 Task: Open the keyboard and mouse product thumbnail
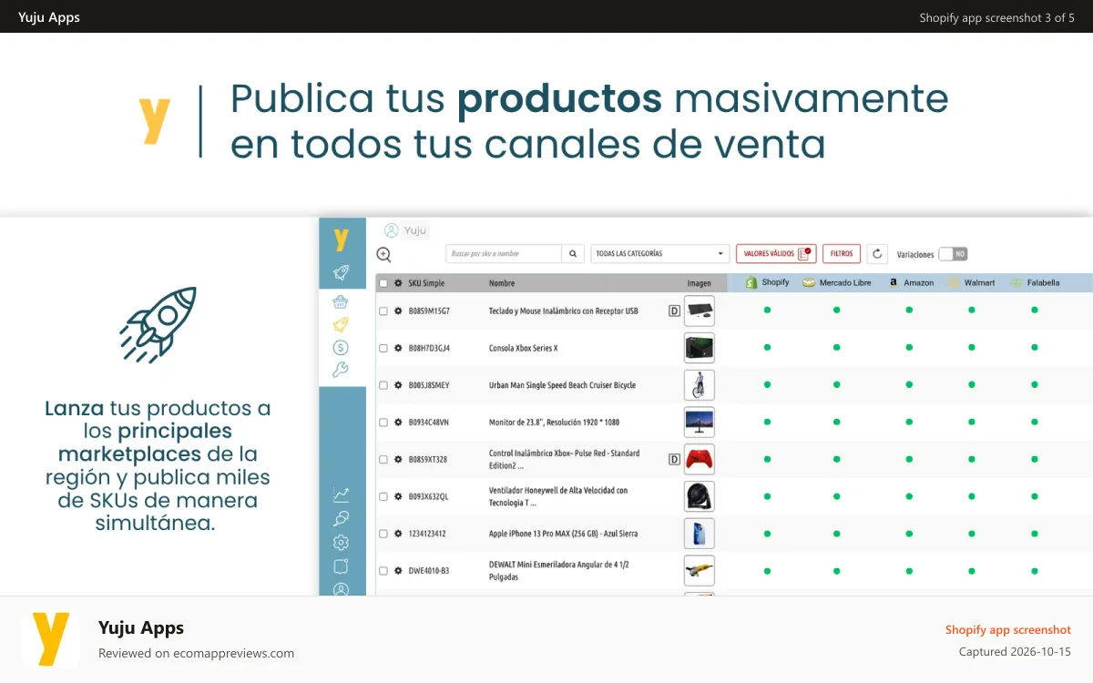click(700, 311)
